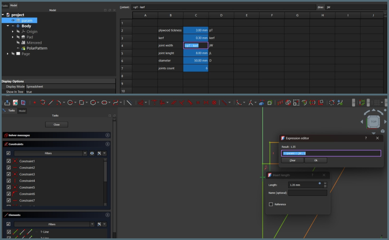Image resolution: width=389 pixels, height=240 pixels.
Task: Click the View sketch toolbar icon
Action: pyautogui.click(x=15, y=103)
